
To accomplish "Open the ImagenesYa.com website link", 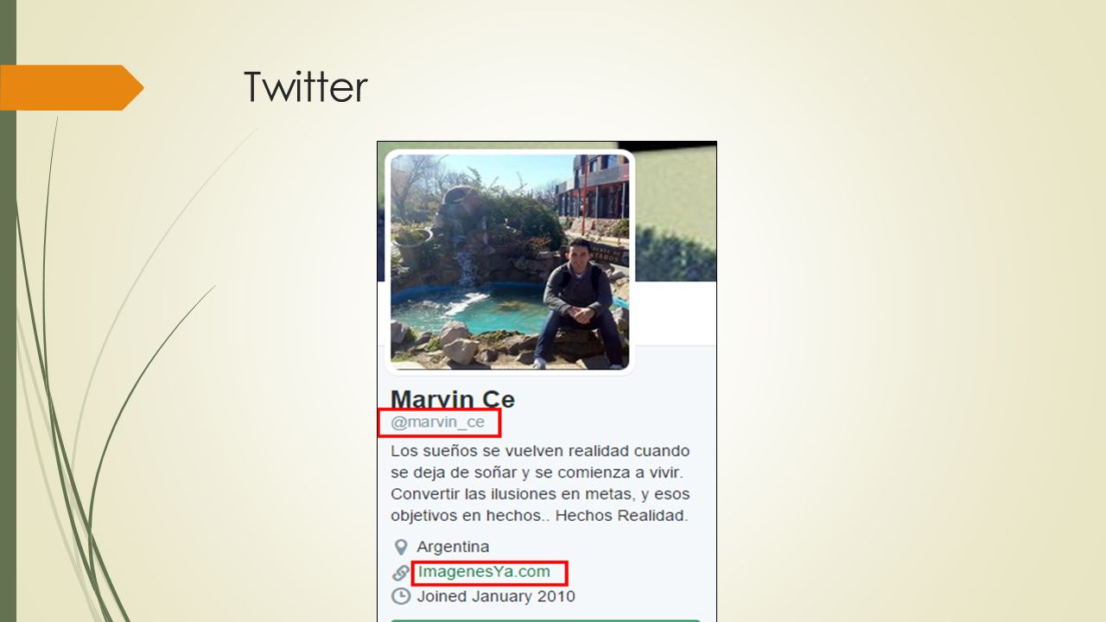I will 484,571.
